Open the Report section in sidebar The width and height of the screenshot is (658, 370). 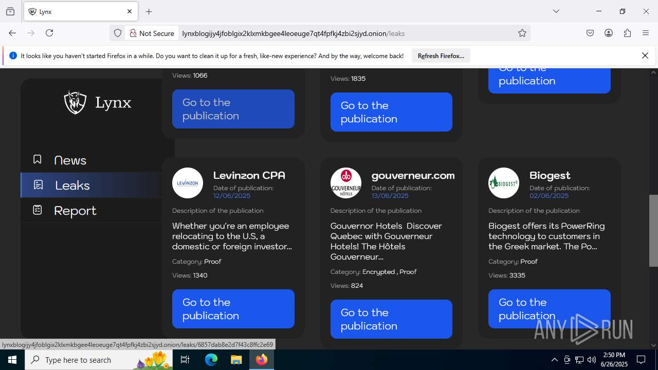coord(91,210)
